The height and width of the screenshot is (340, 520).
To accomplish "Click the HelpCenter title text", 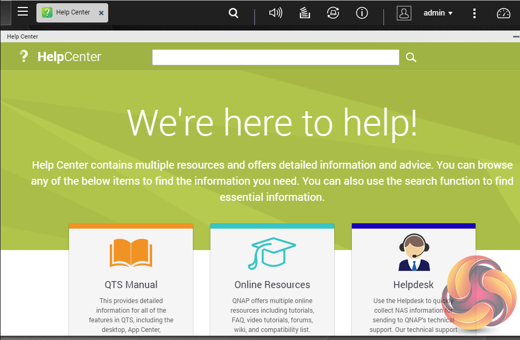I will [x=69, y=57].
